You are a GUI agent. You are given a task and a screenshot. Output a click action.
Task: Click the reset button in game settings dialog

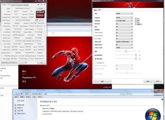point(102,81)
